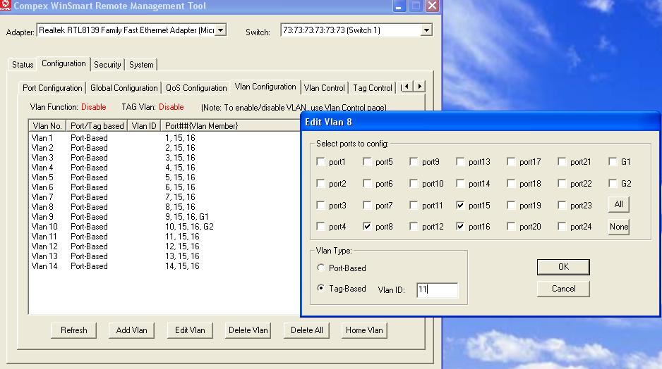The height and width of the screenshot is (369, 662).
Task: Click the All ports button
Action: 618,204
